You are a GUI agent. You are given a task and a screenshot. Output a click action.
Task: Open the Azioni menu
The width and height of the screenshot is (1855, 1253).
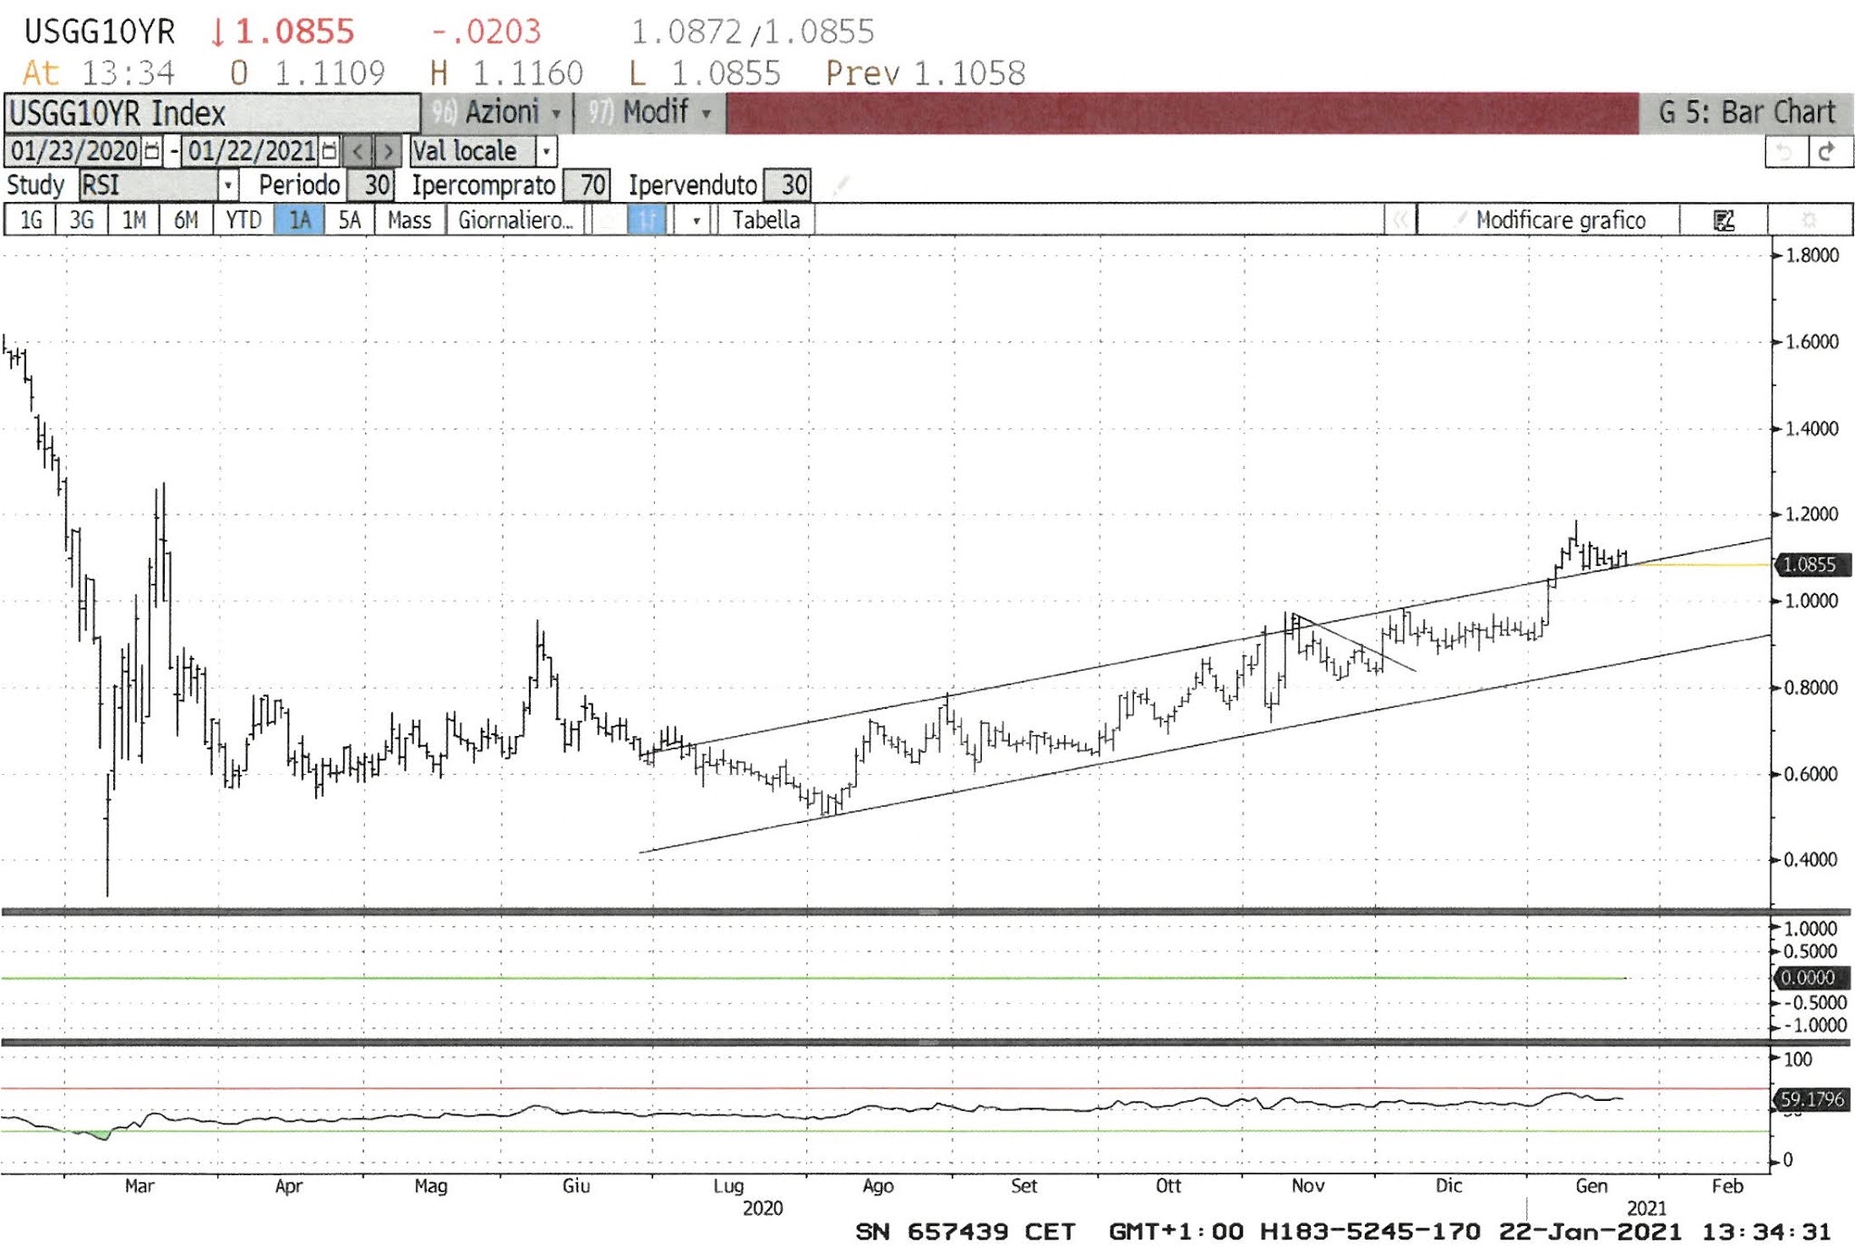pyautogui.click(x=503, y=113)
